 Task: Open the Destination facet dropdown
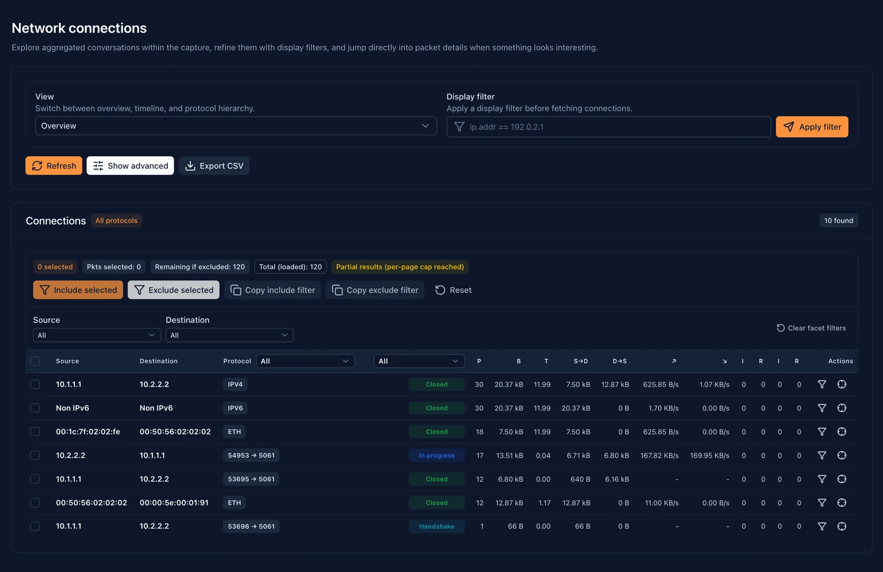[x=229, y=335]
